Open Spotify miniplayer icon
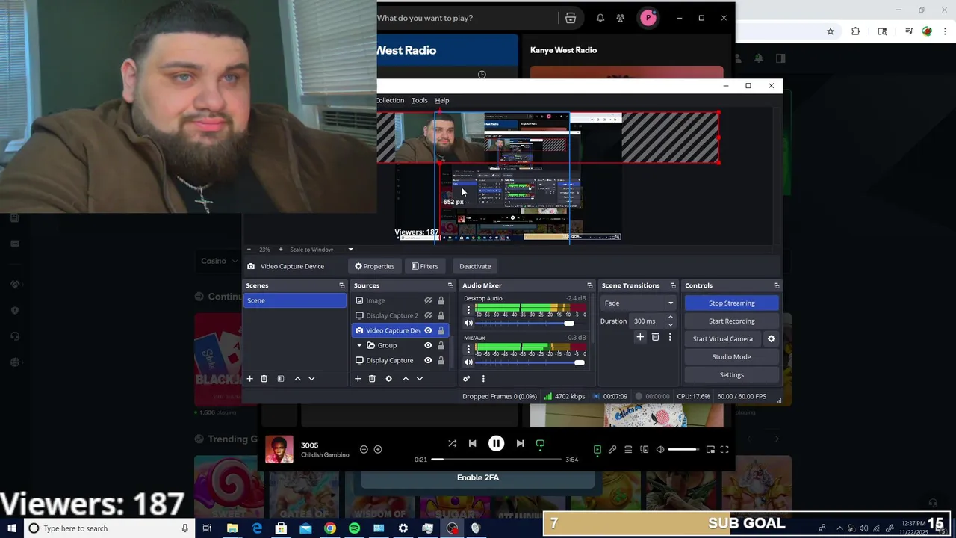The height and width of the screenshot is (538, 956). [x=710, y=450]
